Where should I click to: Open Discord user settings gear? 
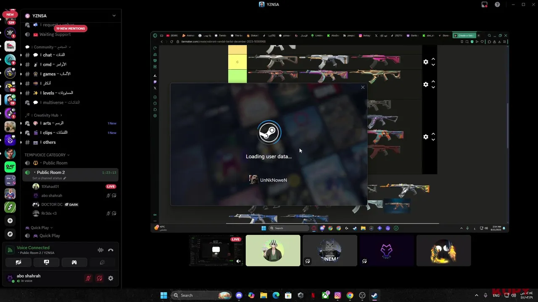pos(111,278)
